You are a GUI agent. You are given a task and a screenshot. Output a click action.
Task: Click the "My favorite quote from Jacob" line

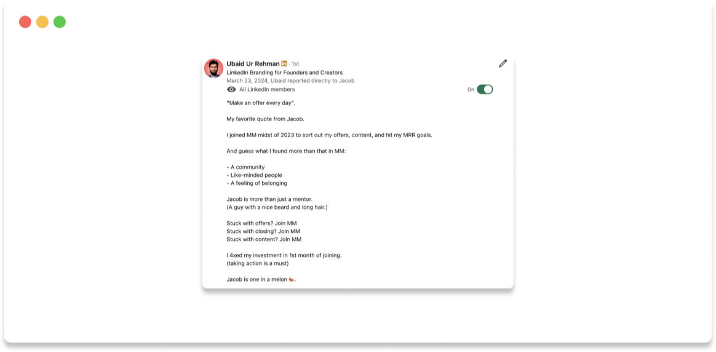[x=265, y=119]
